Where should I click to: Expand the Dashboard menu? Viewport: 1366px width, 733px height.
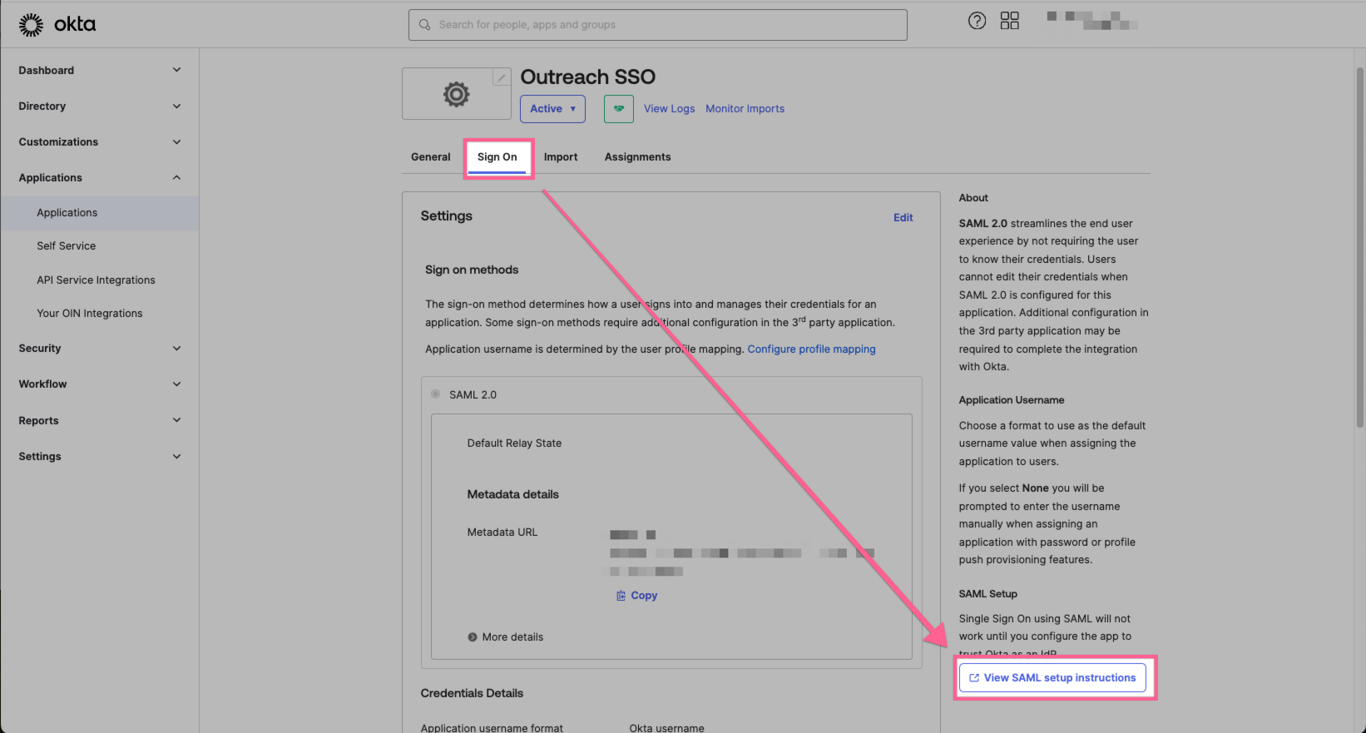pos(100,71)
